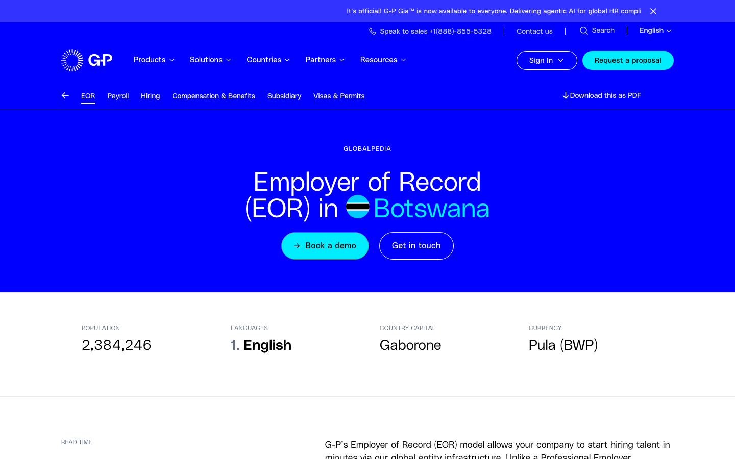Viewport: 735px width, 459px height.
Task: Open the Visas & Permits tab
Action: pyautogui.click(x=339, y=96)
